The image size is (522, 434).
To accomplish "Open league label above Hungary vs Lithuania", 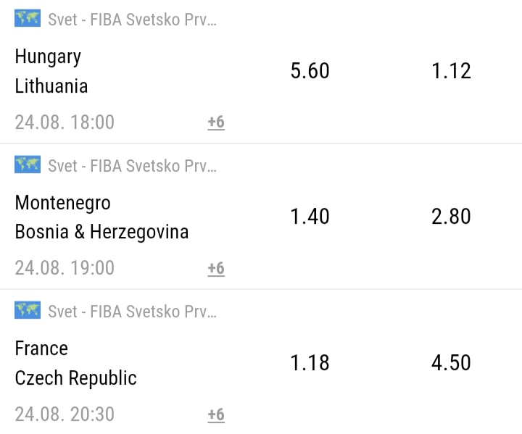I will tap(132, 20).
